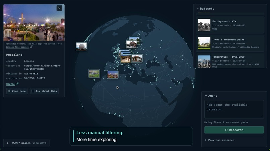Select the Epcot sphere photo marker on globe
This screenshot has width=270, height=151.
tap(81, 47)
